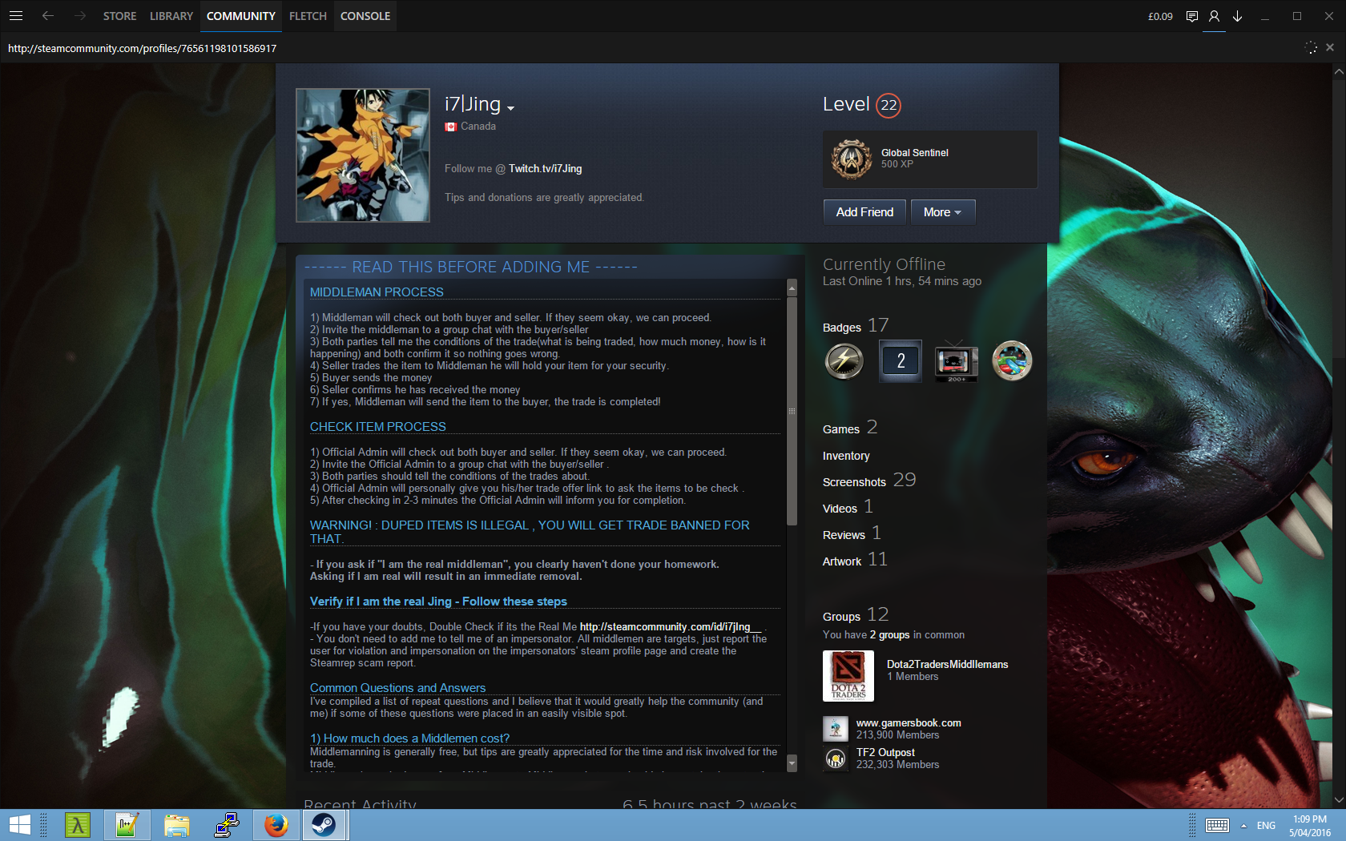Click the hamburger menu icon
The image size is (1346, 841).
(x=16, y=16)
